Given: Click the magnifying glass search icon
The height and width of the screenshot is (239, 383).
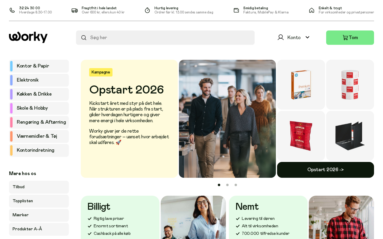Looking at the screenshot, I should click(x=84, y=38).
